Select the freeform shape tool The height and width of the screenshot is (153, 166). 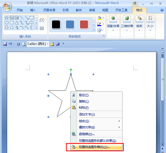(x=12, y=28)
